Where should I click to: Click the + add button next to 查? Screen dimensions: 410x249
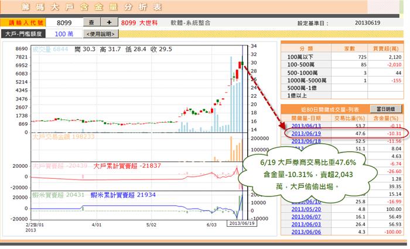(x=109, y=22)
